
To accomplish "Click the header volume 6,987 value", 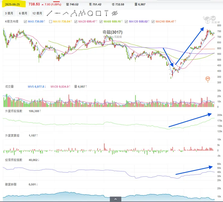I will coord(142,5).
